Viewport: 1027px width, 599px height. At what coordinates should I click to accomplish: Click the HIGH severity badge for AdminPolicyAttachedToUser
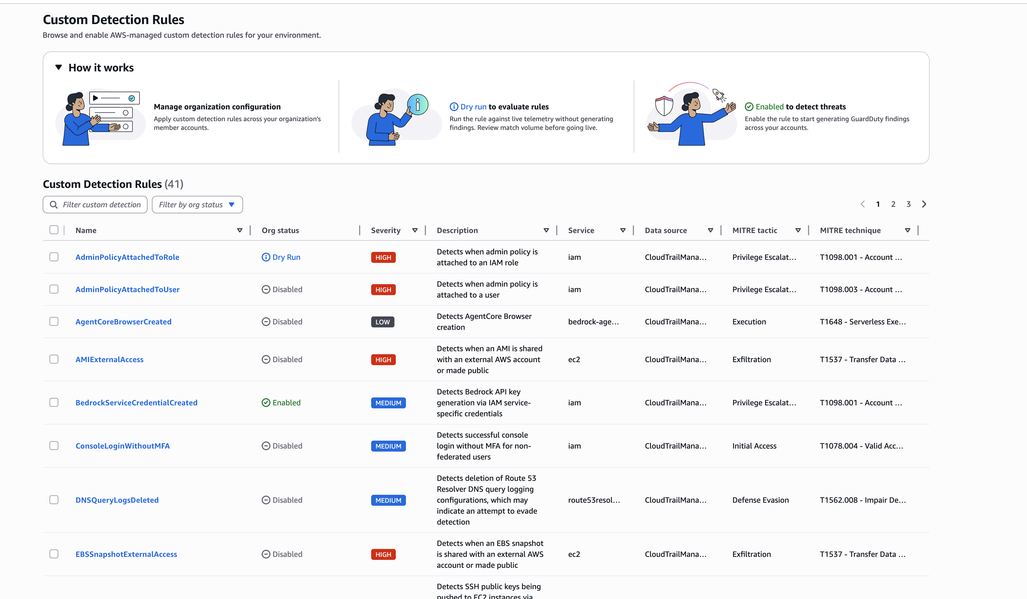coord(383,290)
